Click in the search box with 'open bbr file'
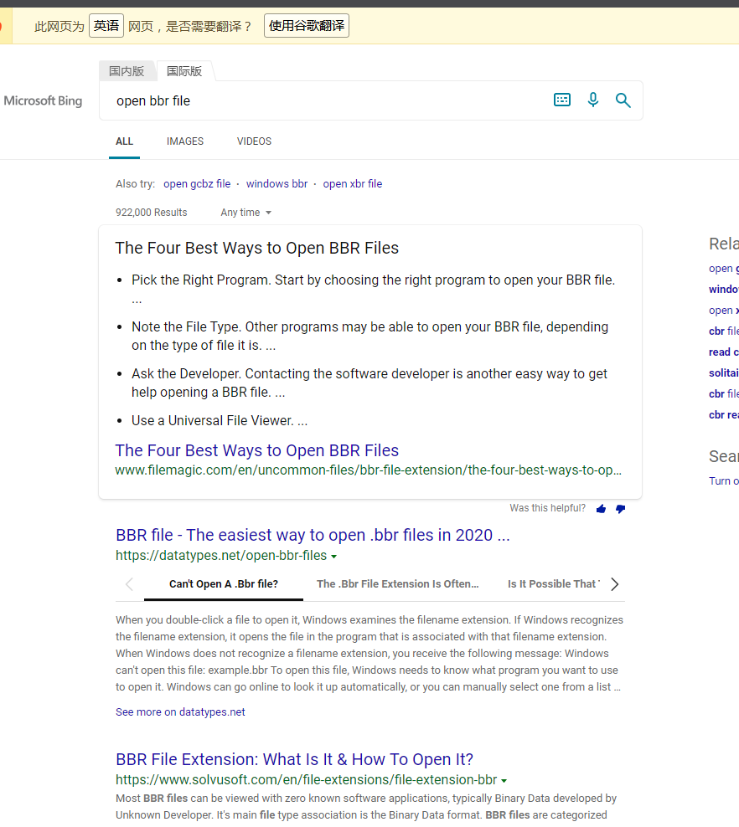 pos(327,100)
